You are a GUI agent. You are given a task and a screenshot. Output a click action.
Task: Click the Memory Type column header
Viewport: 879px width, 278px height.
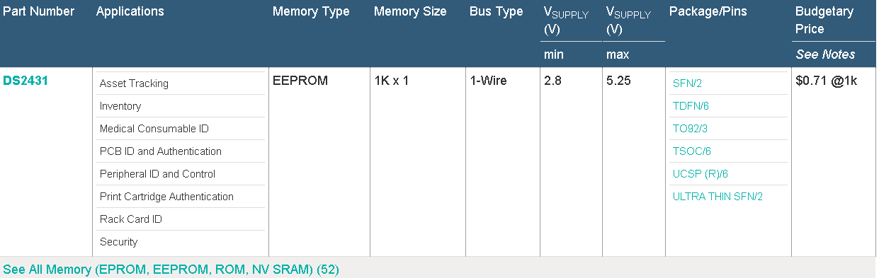tap(311, 11)
